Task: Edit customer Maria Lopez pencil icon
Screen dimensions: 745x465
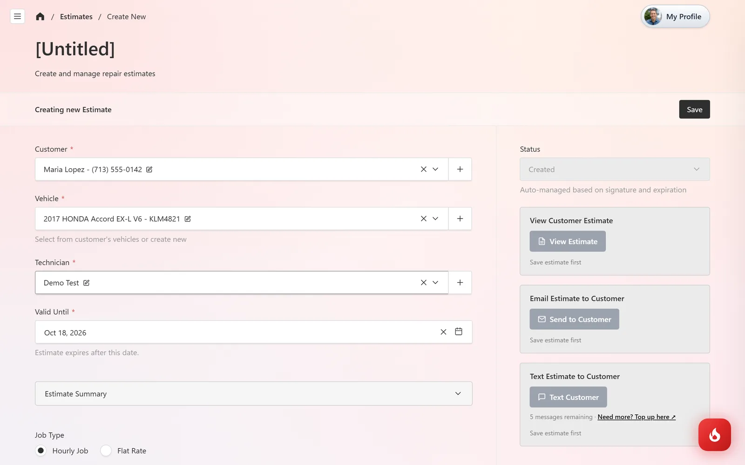Action: (149, 170)
